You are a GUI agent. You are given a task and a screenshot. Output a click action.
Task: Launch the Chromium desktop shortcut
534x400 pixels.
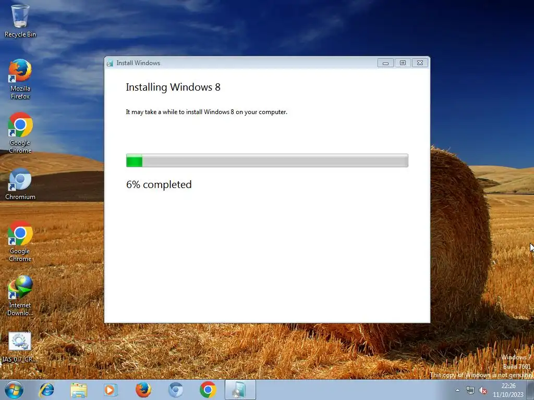[20, 184]
